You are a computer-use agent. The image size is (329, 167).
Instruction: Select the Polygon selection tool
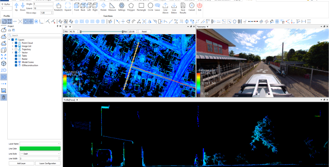click(x=131, y=7)
